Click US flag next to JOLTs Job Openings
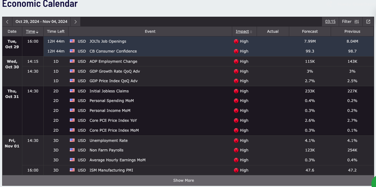 [72, 41]
